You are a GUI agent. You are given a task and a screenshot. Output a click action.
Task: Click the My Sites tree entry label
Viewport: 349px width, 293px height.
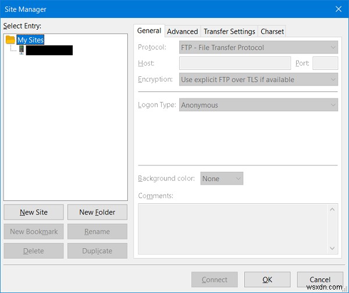pyautogui.click(x=30, y=40)
